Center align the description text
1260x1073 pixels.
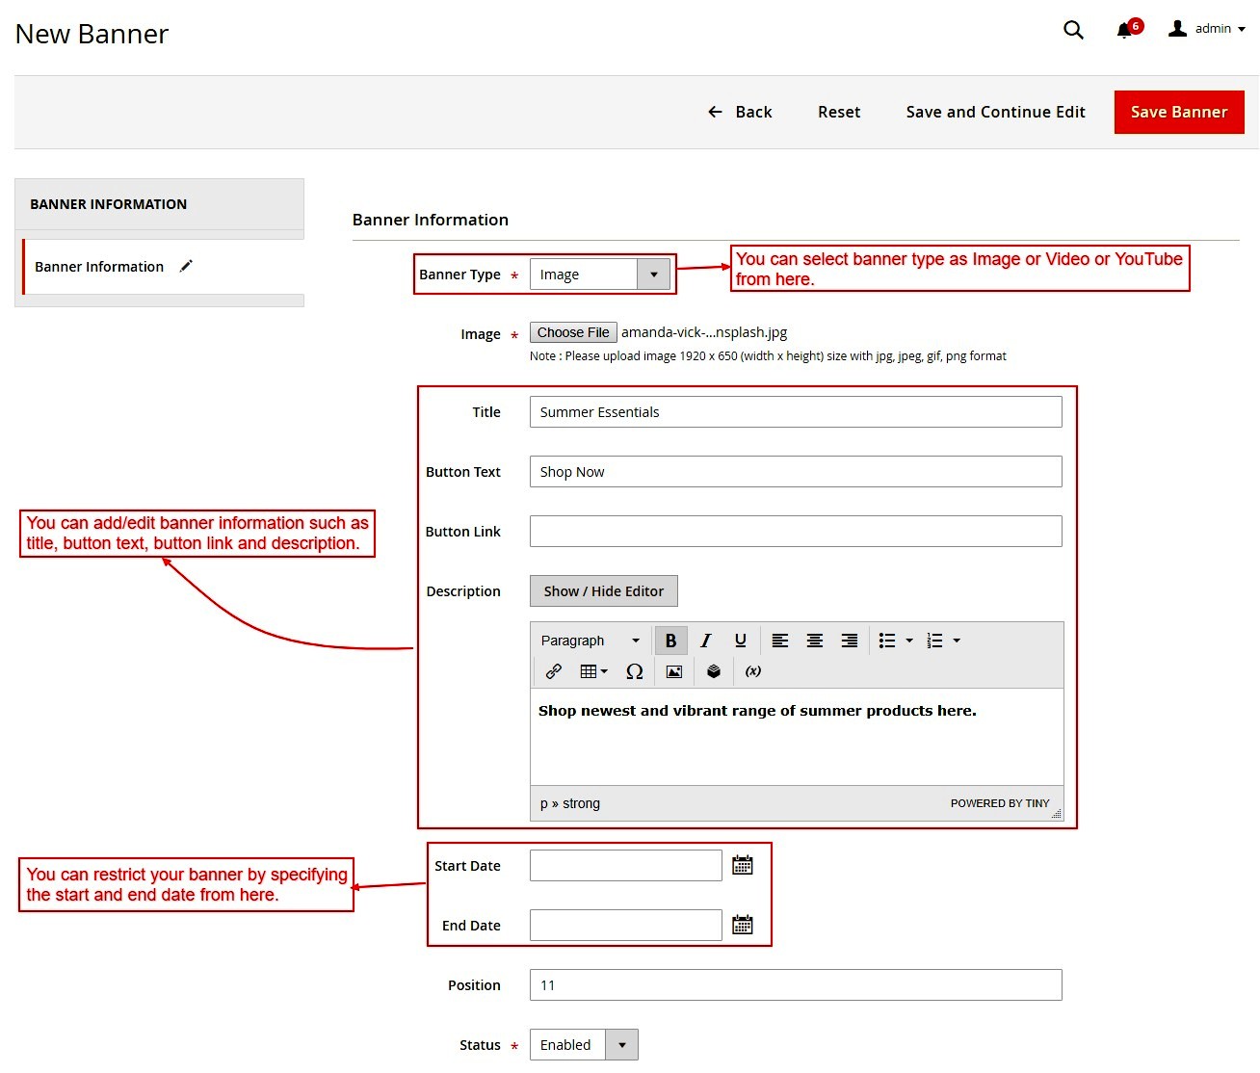pyautogui.click(x=814, y=641)
